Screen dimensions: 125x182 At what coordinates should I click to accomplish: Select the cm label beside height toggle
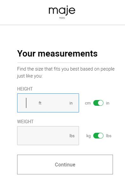tap(88, 103)
